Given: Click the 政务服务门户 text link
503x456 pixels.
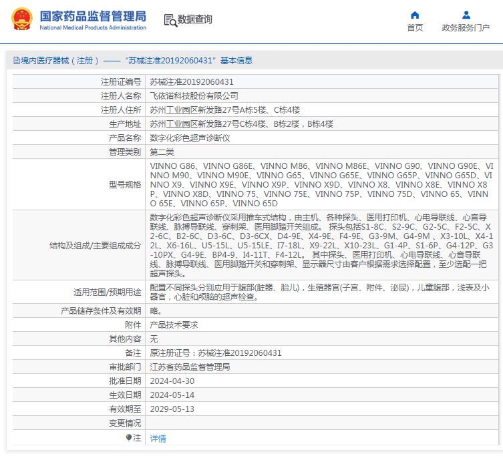Looking at the screenshot, I should (466, 28).
